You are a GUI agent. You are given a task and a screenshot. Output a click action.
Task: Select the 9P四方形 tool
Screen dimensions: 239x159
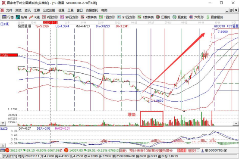(x=69, y=17)
